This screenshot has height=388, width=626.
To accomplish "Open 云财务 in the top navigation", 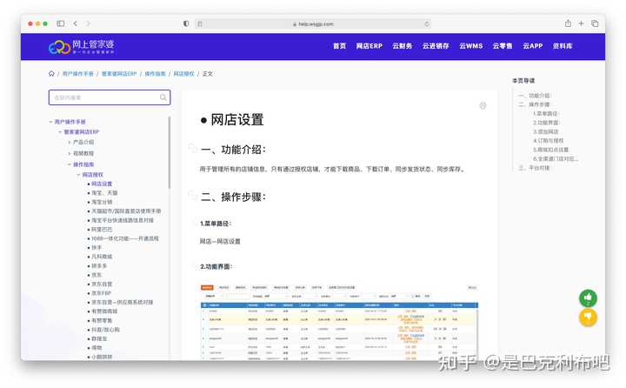I will coord(402,46).
